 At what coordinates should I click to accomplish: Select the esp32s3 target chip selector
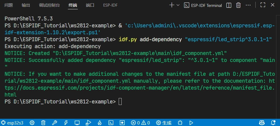coord(13,123)
